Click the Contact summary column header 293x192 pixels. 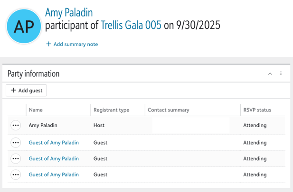[169, 110]
